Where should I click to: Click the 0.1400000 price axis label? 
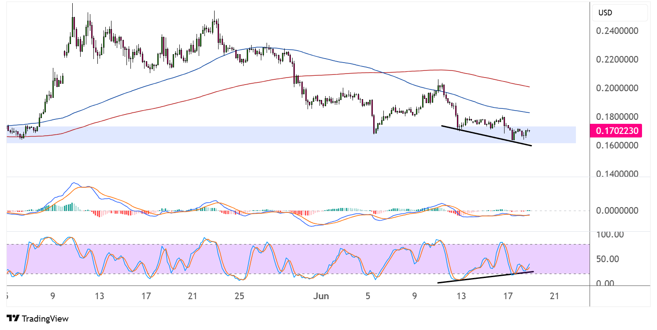[617, 174]
